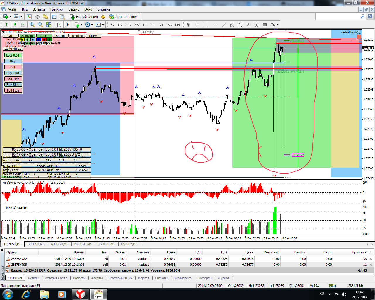This screenshot has width=375, height=300.
Task: Expand the New Chart dropdown arrow
Action: 10,17
